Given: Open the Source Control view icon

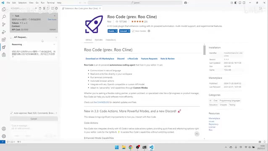Looking at the screenshot, I should (x=4, y=24).
